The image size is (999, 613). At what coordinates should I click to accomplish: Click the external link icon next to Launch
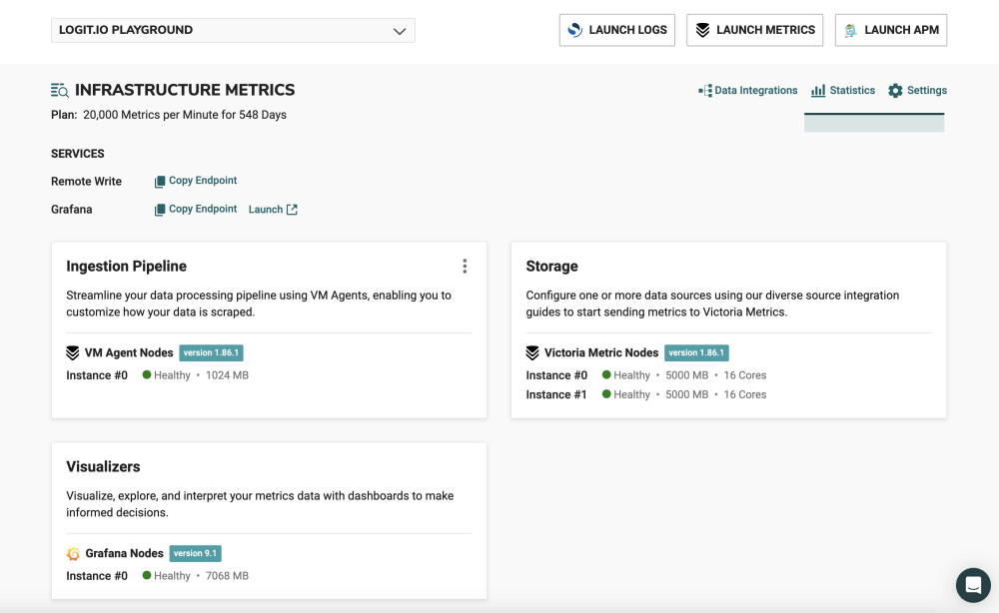(x=291, y=209)
